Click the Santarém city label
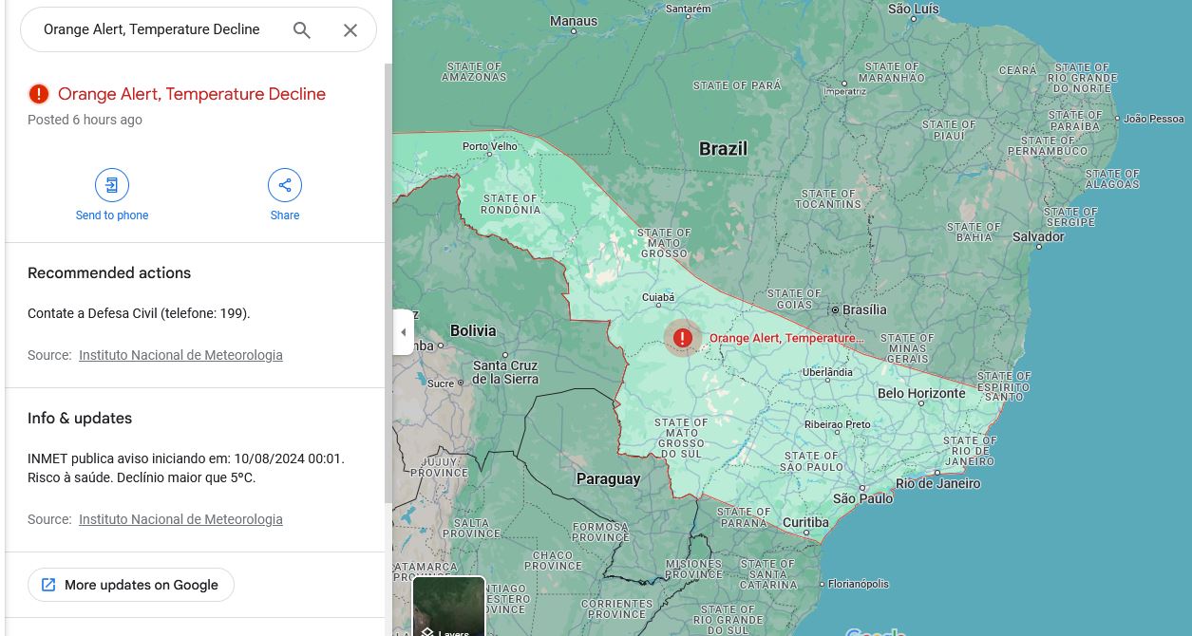 pos(689,9)
